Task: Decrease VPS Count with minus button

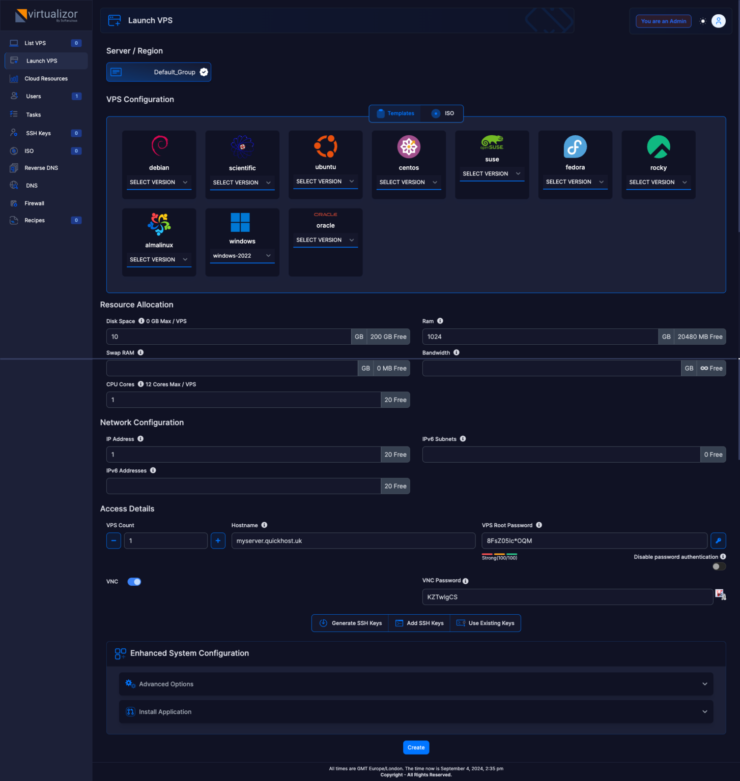Action: click(x=113, y=540)
